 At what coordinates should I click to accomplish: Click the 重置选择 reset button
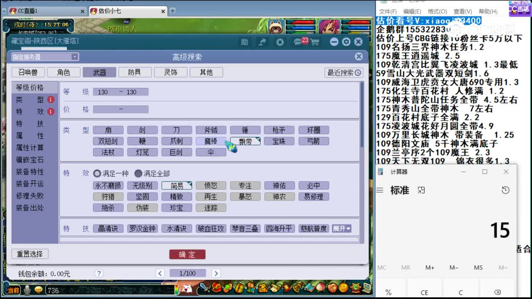(x=30, y=254)
